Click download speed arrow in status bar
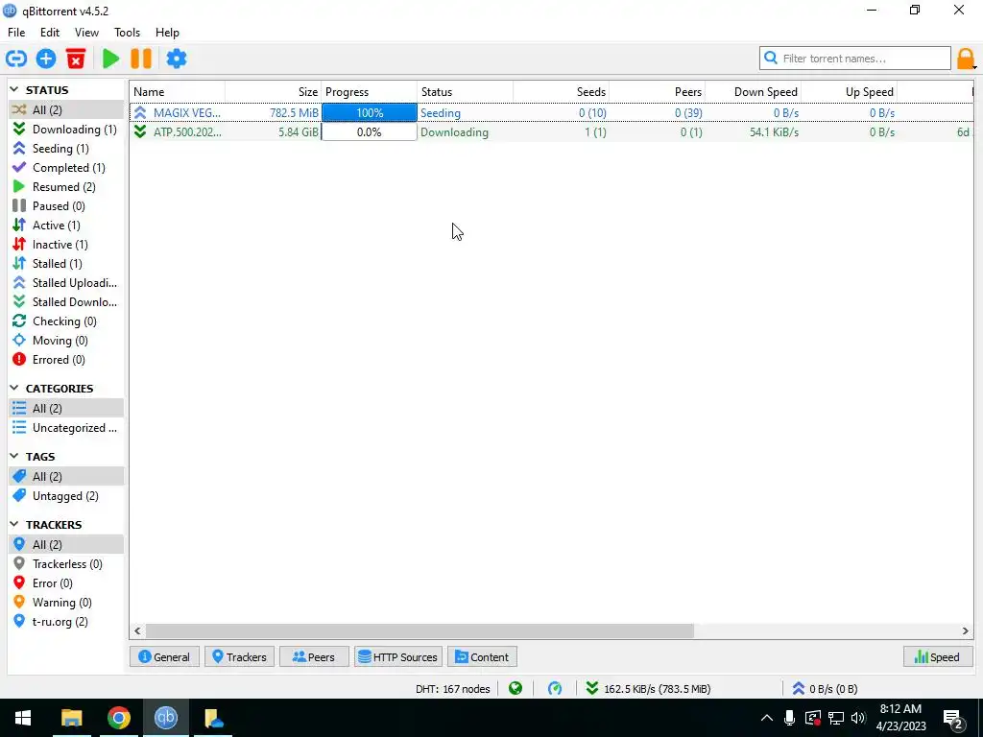 pos(591,689)
